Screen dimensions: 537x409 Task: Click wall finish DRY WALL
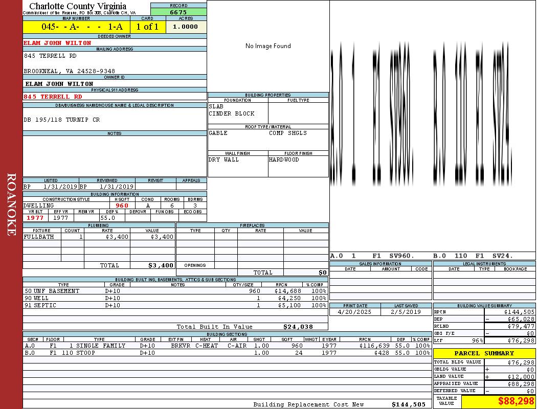tap(223, 160)
